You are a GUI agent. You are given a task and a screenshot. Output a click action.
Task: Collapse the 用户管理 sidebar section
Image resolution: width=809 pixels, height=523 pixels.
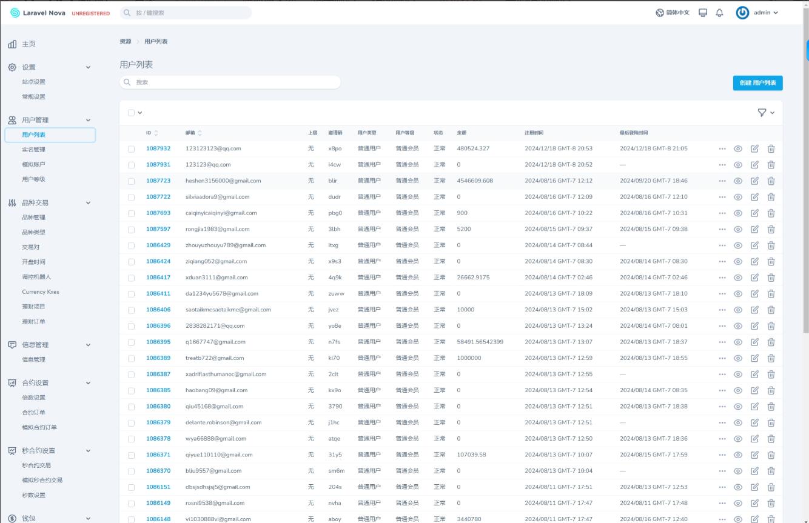point(88,120)
